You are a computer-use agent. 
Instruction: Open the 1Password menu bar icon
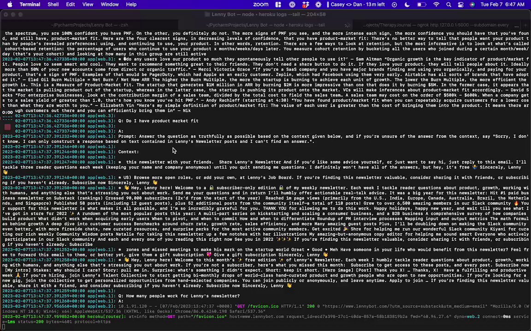tap(292, 5)
